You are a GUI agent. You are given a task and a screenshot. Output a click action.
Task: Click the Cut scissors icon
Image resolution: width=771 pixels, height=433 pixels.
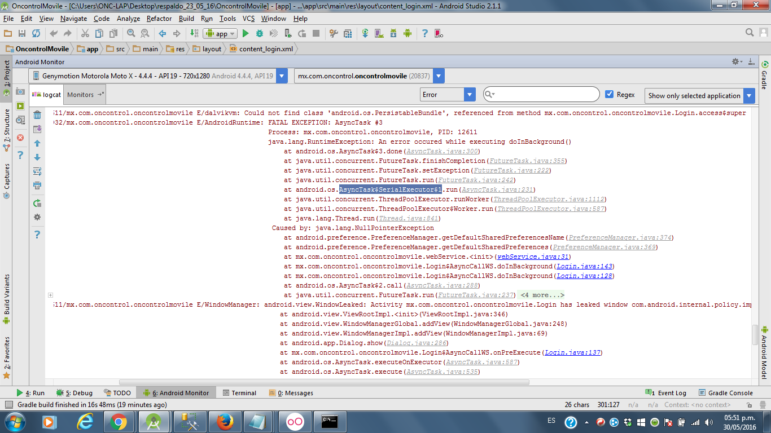tap(85, 34)
